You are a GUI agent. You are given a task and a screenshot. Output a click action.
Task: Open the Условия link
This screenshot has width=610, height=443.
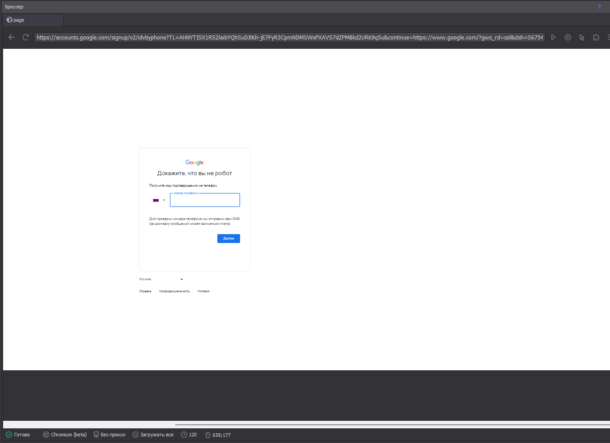pyautogui.click(x=203, y=291)
